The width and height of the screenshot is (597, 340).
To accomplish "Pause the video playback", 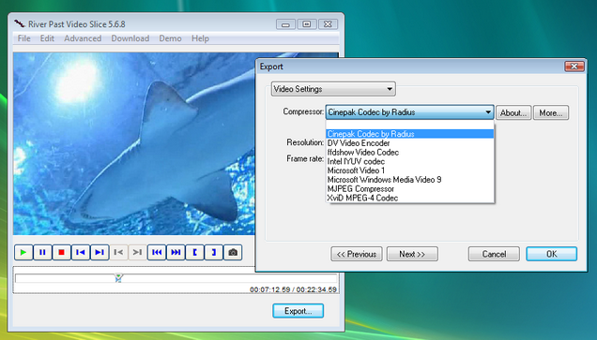I will pyautogui.click(x=42, y=252).
